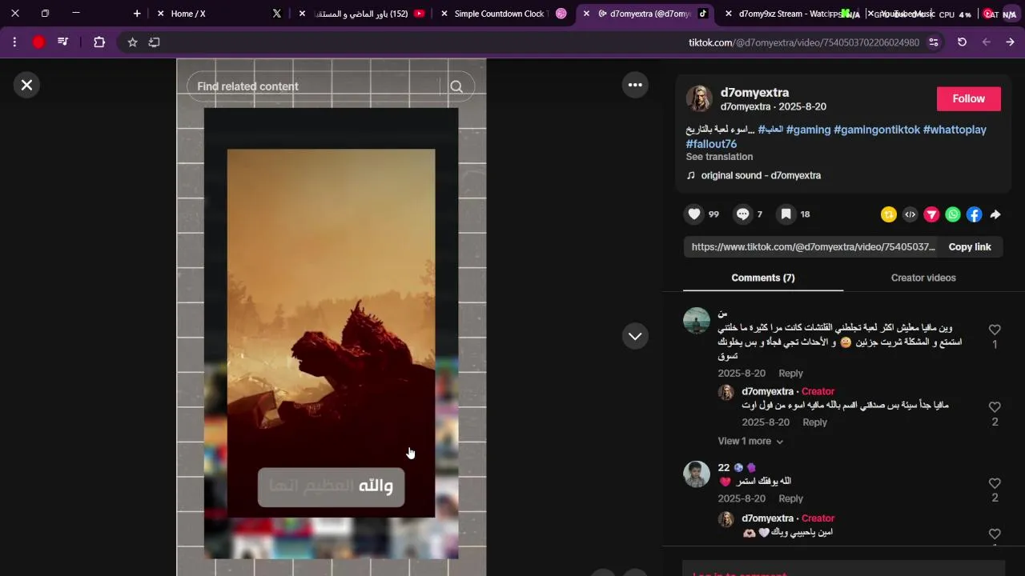Viewport: 1025px width, 576px height.
Task: Click the Follow button
Action: pos(969,98)
